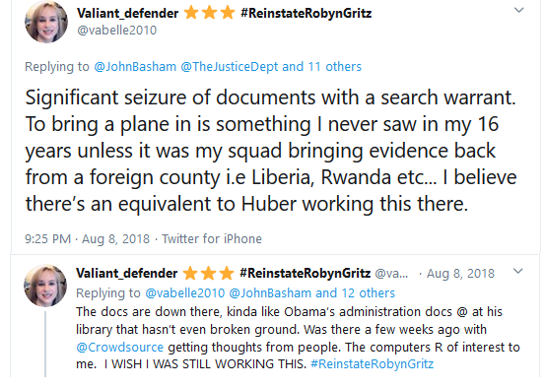Show the 'and 12 others' recipients

tap(355, 293)
